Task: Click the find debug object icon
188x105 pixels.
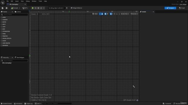Action: 67,8
